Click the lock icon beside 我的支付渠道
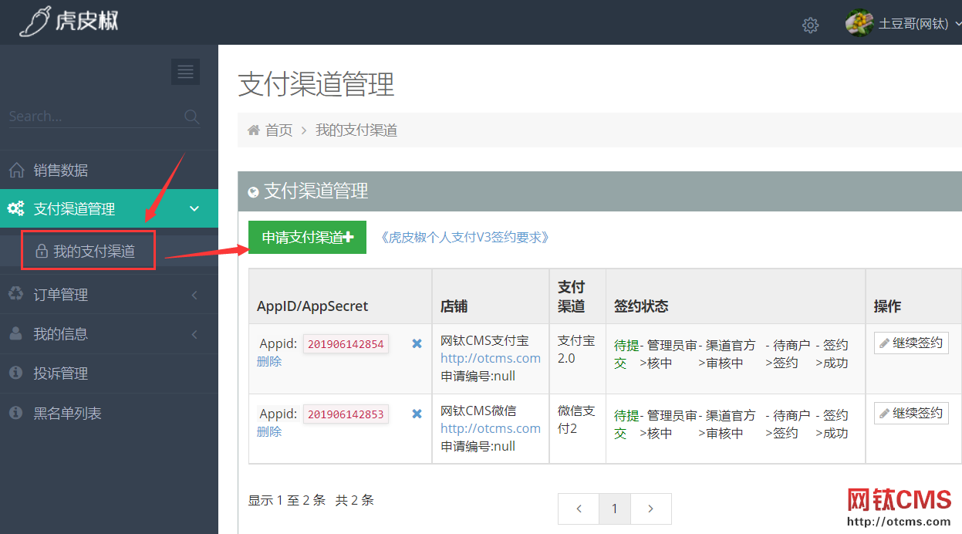The width and height of the screenshot is (962, 534). click(43, 250)
